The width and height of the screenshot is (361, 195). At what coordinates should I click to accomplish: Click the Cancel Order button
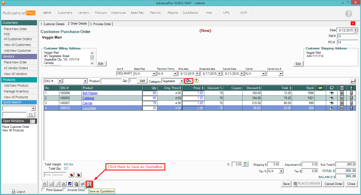333,184
